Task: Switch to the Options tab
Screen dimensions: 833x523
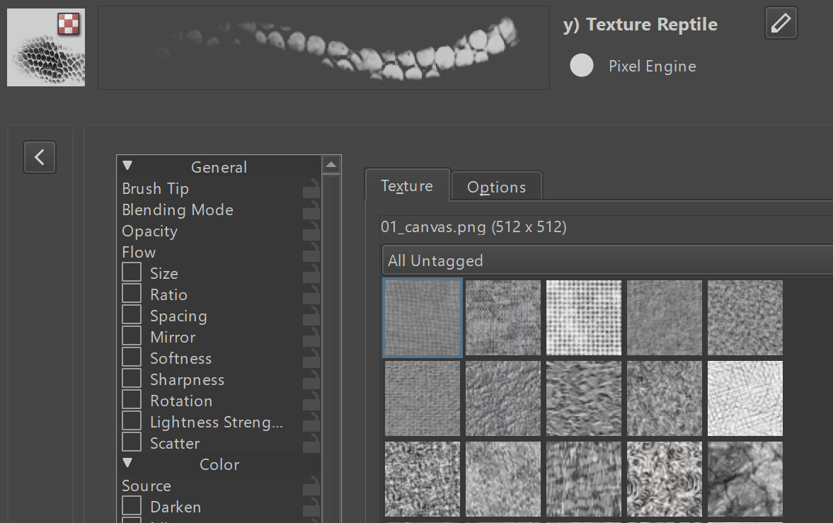Action: click(497, 187)
